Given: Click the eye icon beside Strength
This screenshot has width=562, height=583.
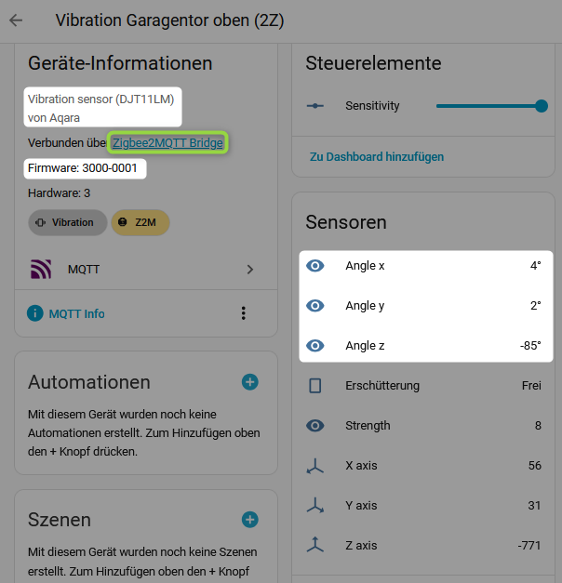Looking at the screenshot, I should pos(315,426).
